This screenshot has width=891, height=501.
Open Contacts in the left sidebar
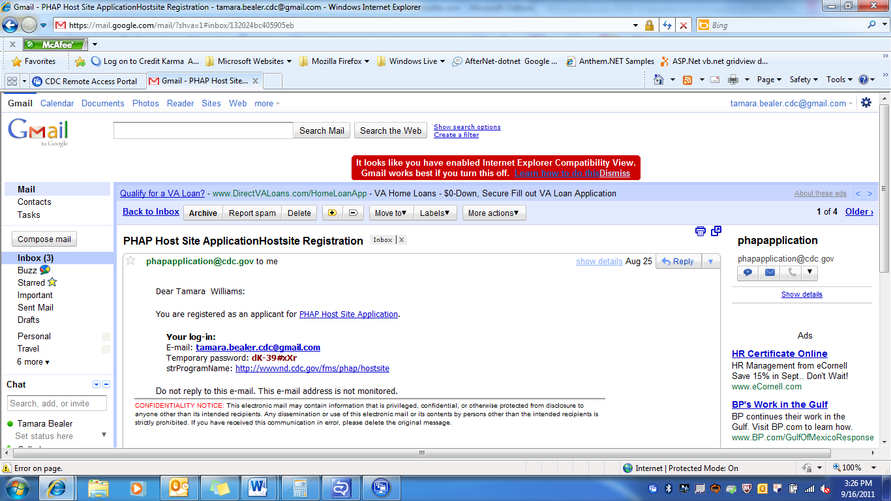pos(34,202)
